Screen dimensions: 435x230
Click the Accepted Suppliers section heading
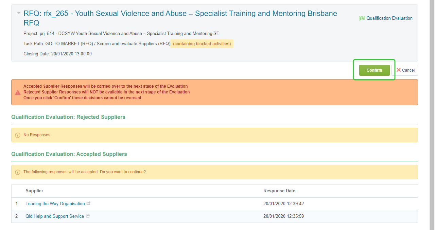pyautogui.click(x=69, y=154)
